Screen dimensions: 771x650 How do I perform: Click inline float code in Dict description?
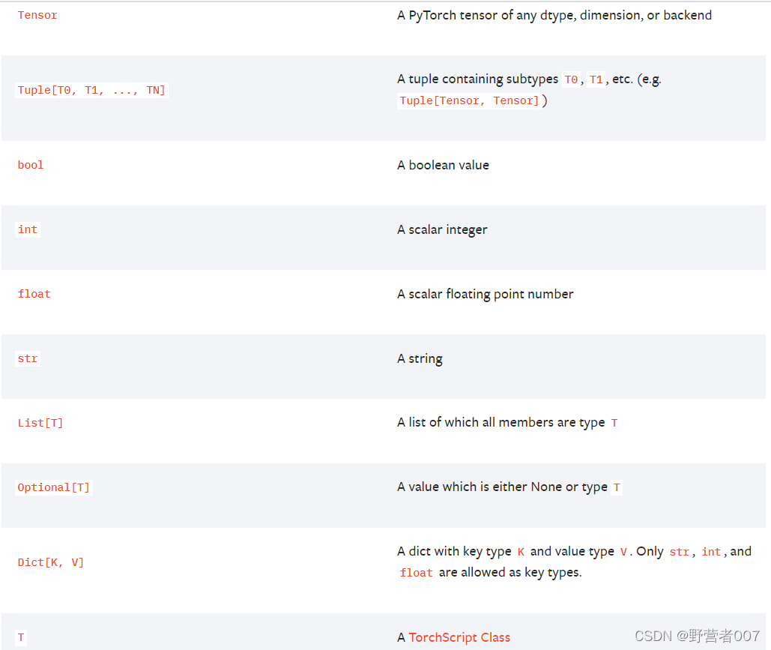point(416,573)
